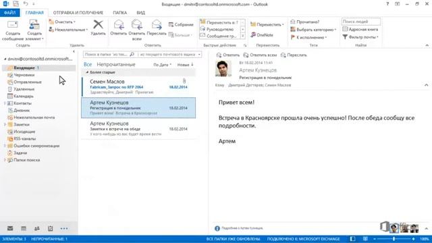This screenshot has width=432, height=243.
Task: Click Создать сообщение to compose new mail
Action: 13,30
